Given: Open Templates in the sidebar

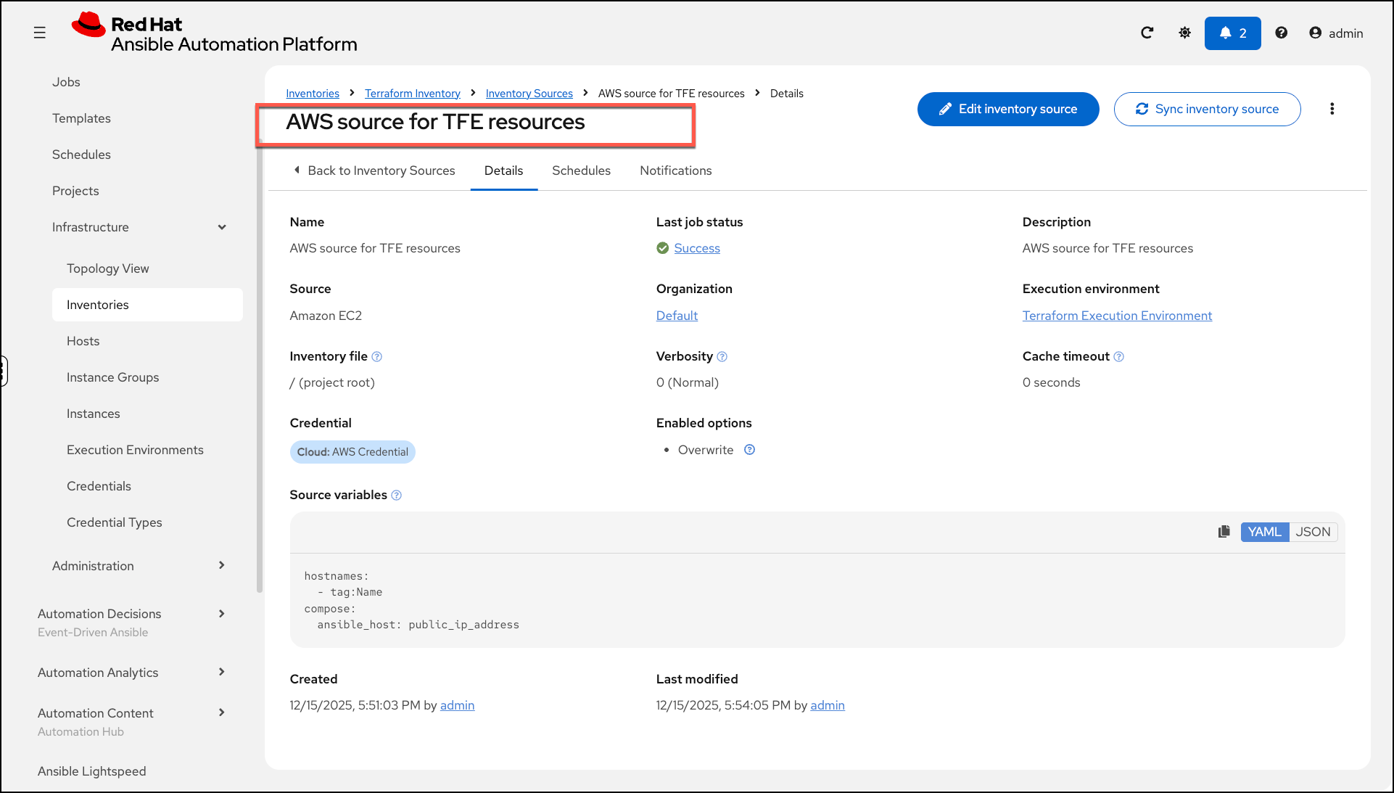Looking at the screenshot, I should (81, 118).
